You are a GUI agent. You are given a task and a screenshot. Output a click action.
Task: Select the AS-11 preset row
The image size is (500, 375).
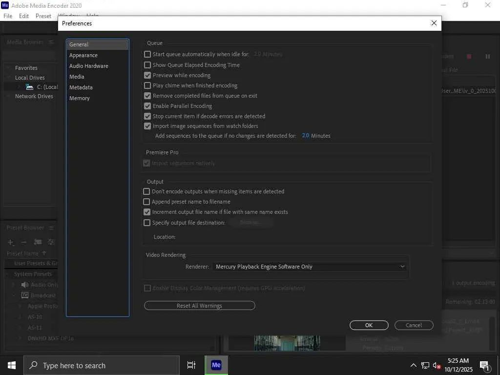click(x=35, y=328)
